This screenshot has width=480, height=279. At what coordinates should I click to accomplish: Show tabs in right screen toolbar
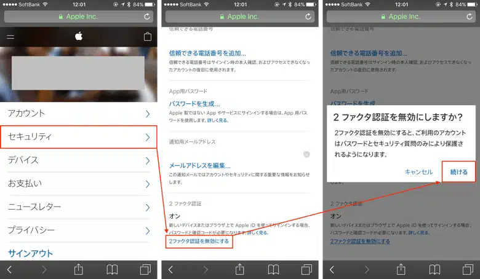[468, 270]
